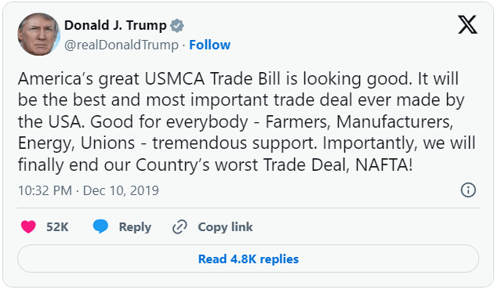Open the X logo in the corner
The image size is (498, 293).
click(x=467, y=24)
